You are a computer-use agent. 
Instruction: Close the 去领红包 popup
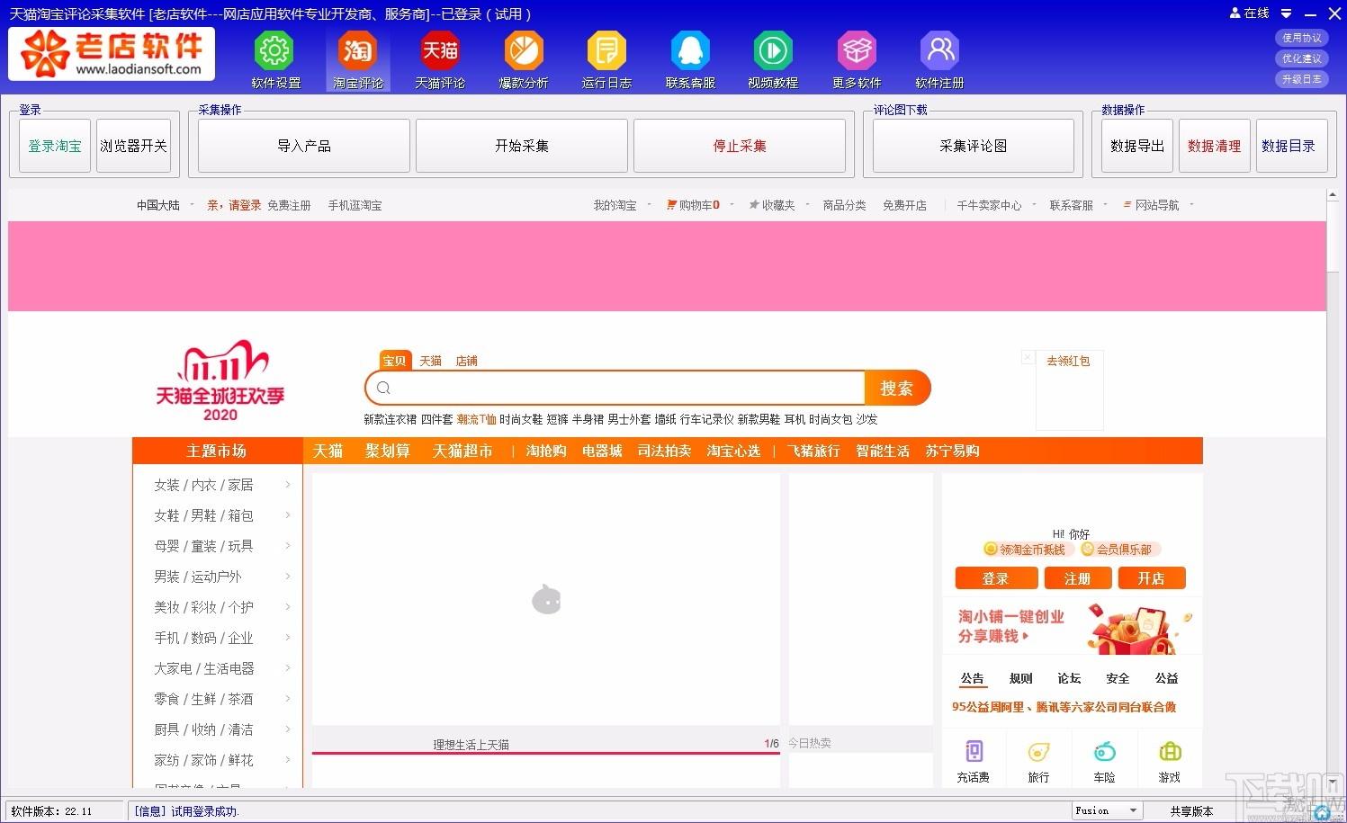tap(1028, 358)
